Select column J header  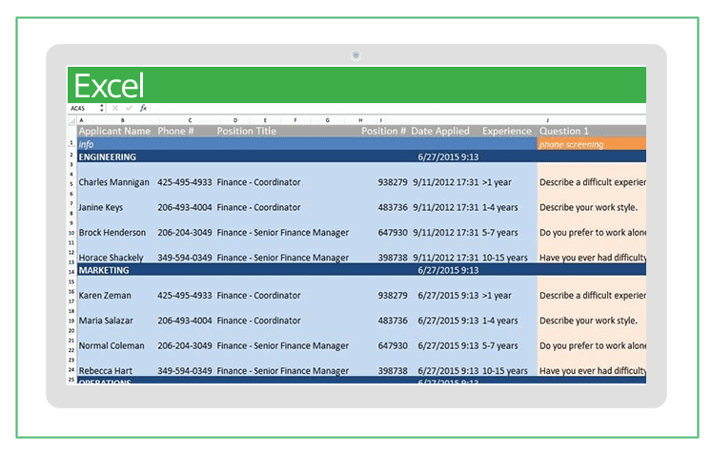pos(547,120)
